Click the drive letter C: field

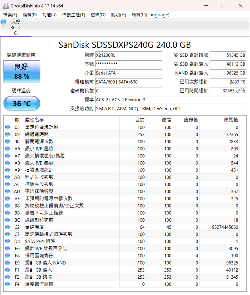click(x=129, y=91)
